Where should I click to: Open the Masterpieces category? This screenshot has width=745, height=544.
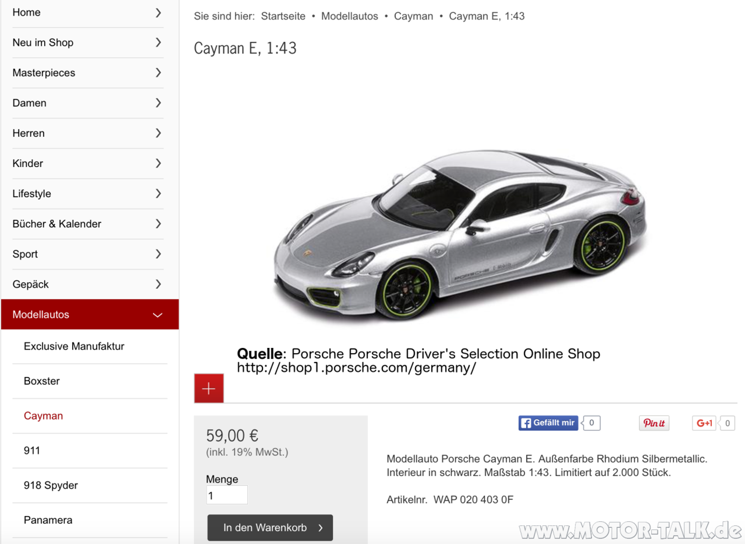click(88, 73)
